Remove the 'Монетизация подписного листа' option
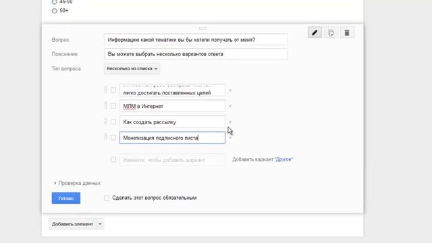This screenshot has width=432, height=243. [230, 138]
